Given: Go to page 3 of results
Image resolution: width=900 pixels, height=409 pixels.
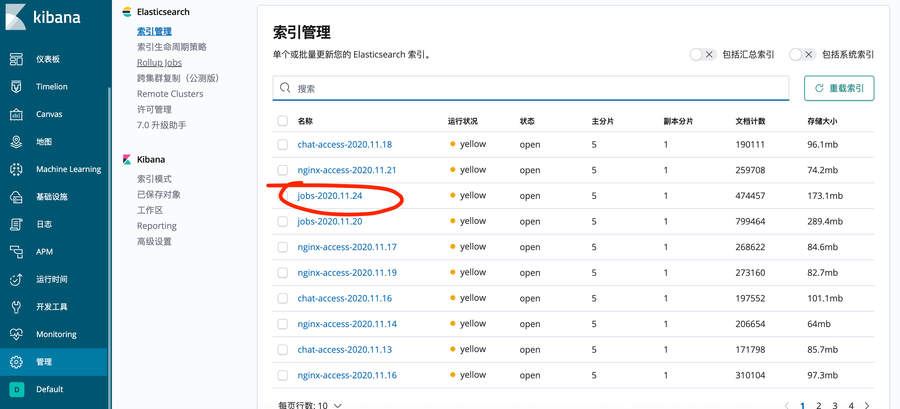Looking at the screenshot, I should tap(835, 405).
